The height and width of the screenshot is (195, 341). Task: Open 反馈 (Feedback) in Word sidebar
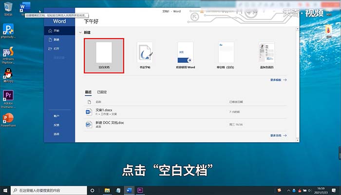[x=57, y=125]
